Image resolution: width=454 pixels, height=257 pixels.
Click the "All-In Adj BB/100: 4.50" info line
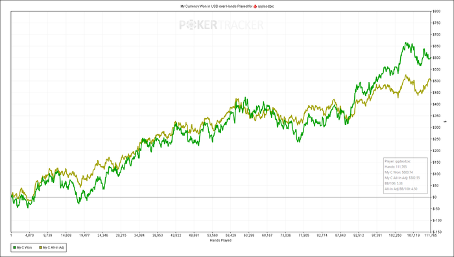(401, 189)
